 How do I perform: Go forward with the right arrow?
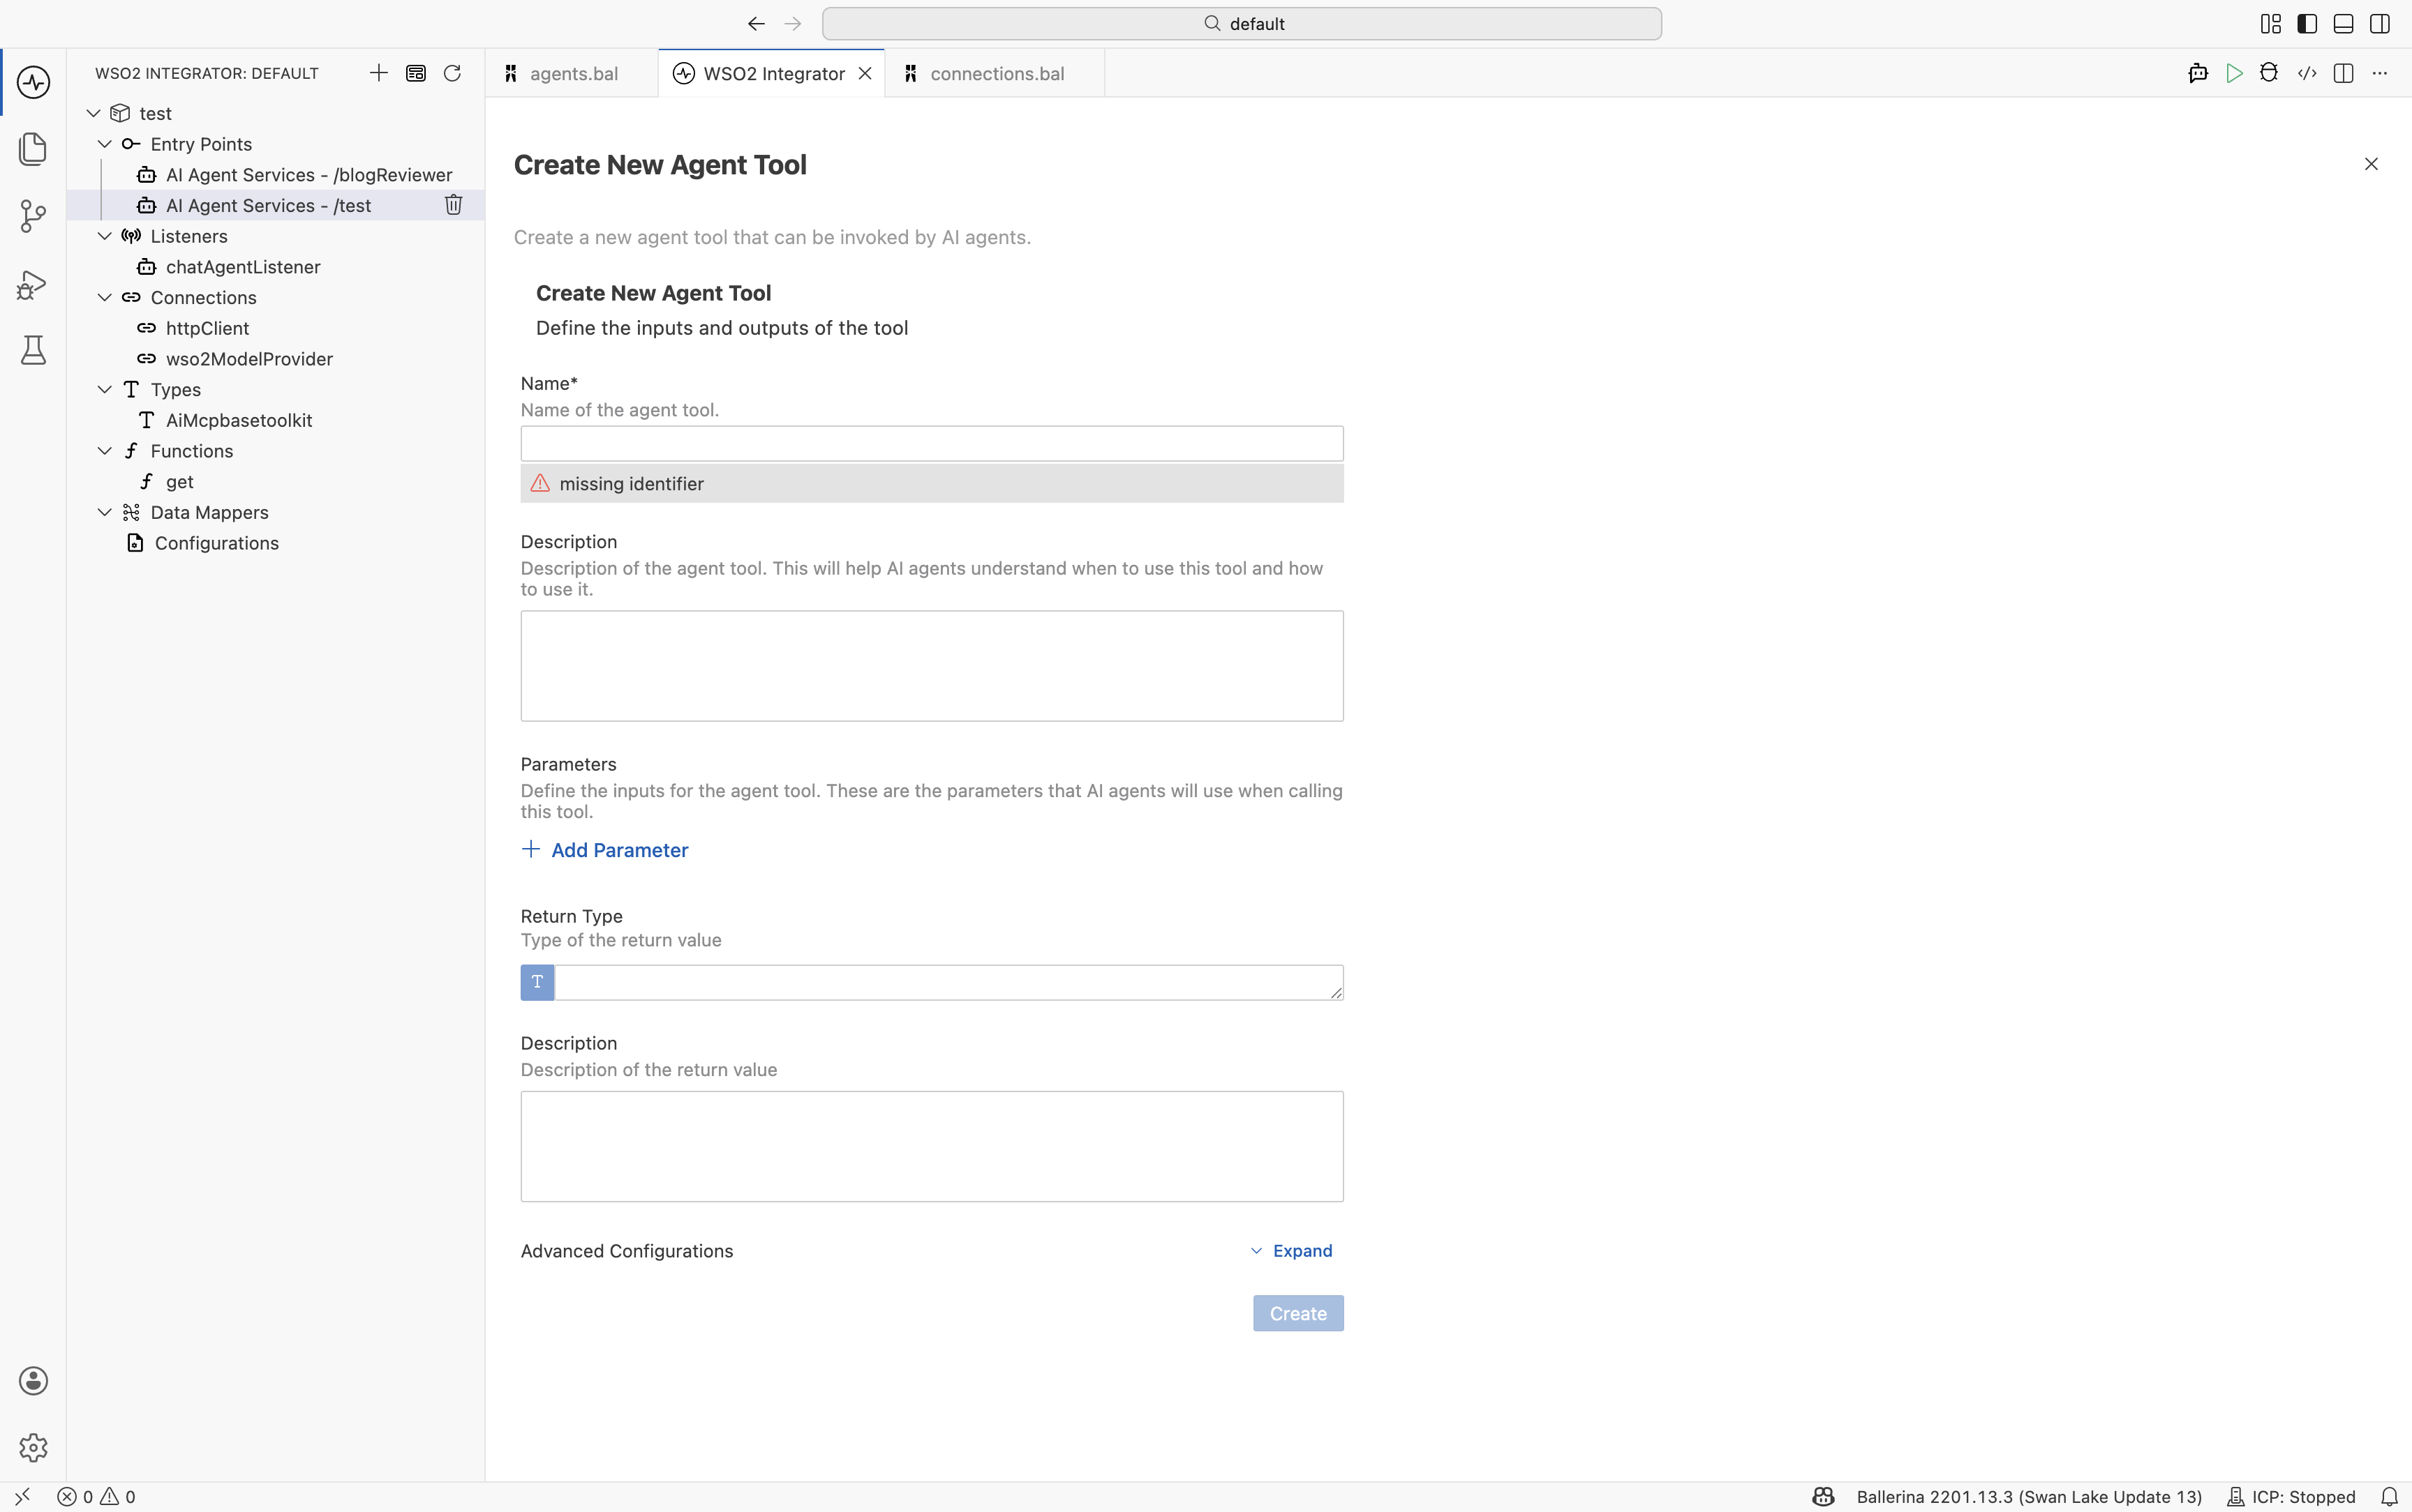[x=794, y=23]
